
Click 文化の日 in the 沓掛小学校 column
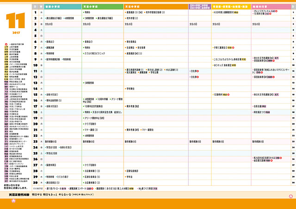click(49, 24)
